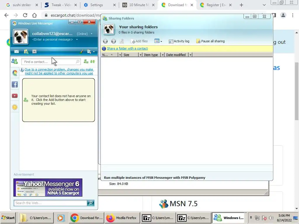The height and width of the screenshot is (224, 299).
Task: Open Mozilla Firefox from the taskbar
Action: [x=122, y=218]
